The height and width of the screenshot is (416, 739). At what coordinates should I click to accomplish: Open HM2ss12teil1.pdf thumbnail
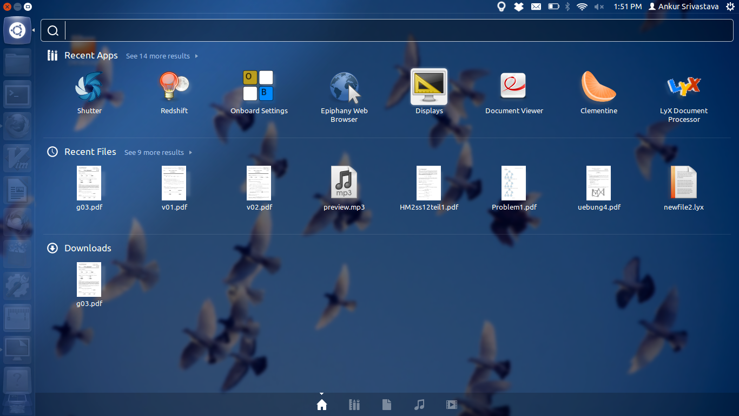click(x=429, y=183)
